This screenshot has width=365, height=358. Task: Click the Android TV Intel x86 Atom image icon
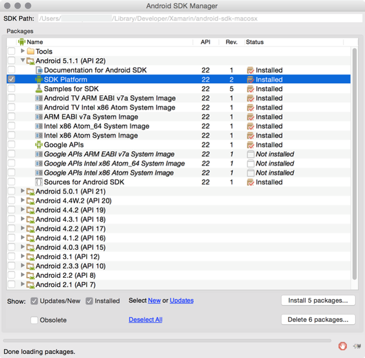tap(39, 108)
